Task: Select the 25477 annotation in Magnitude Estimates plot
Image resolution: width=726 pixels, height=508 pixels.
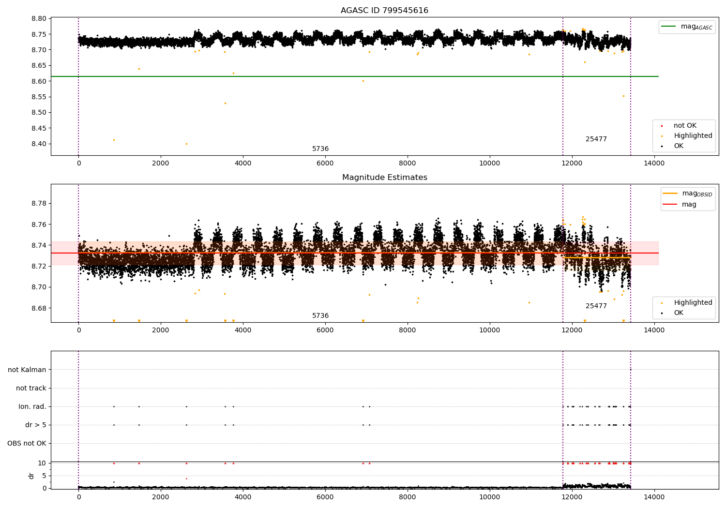Action: click(x=596, y=306)
